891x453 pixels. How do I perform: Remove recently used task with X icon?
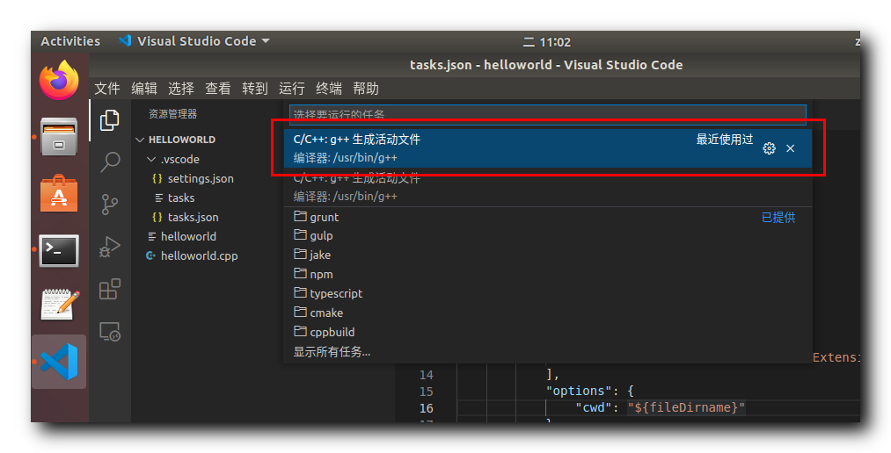[x=790, y=148]
